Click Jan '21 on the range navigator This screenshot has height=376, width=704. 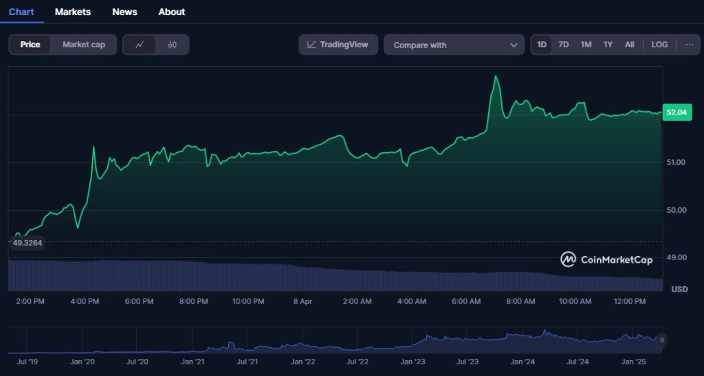pyautogui.click(x=192, y=362)
